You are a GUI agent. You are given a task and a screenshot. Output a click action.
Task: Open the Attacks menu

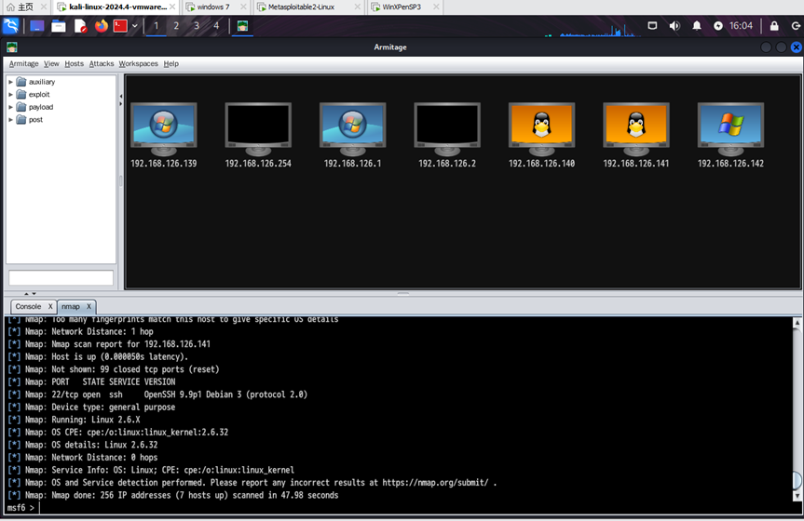click(x=102, y=63)
